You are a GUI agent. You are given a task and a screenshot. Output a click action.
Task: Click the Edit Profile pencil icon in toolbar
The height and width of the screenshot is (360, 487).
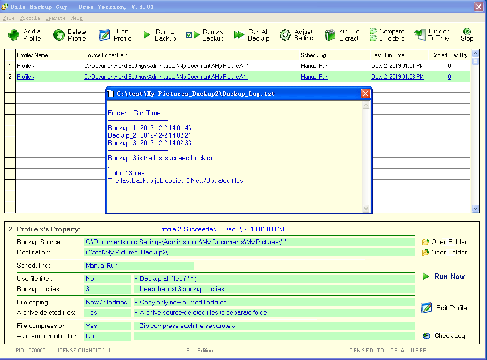(104, 35)
